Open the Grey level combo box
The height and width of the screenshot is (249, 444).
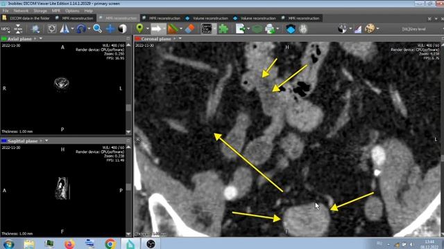[419, 29]
